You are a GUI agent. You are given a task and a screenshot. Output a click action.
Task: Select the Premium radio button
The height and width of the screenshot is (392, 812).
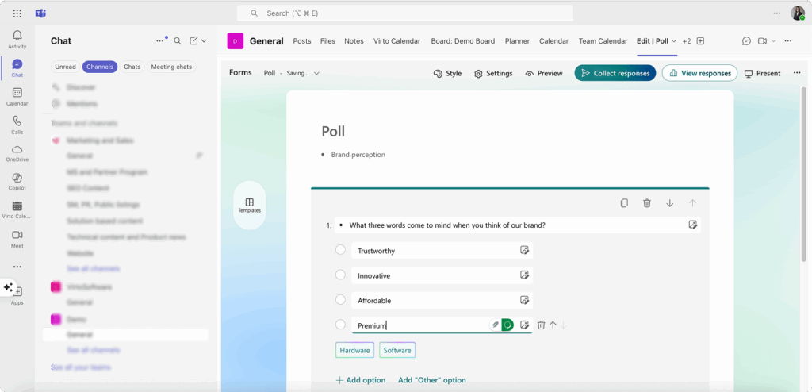click(x=340, y=325)
